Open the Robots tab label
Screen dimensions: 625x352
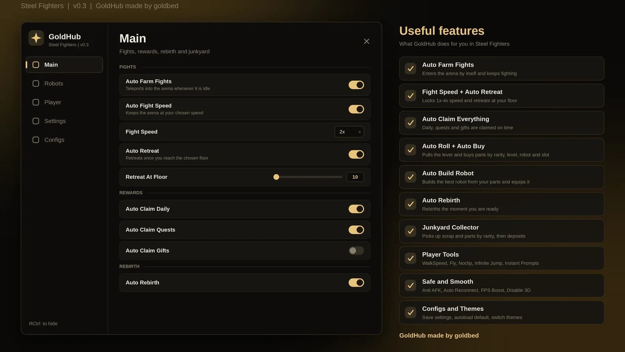tap(54, 83)
